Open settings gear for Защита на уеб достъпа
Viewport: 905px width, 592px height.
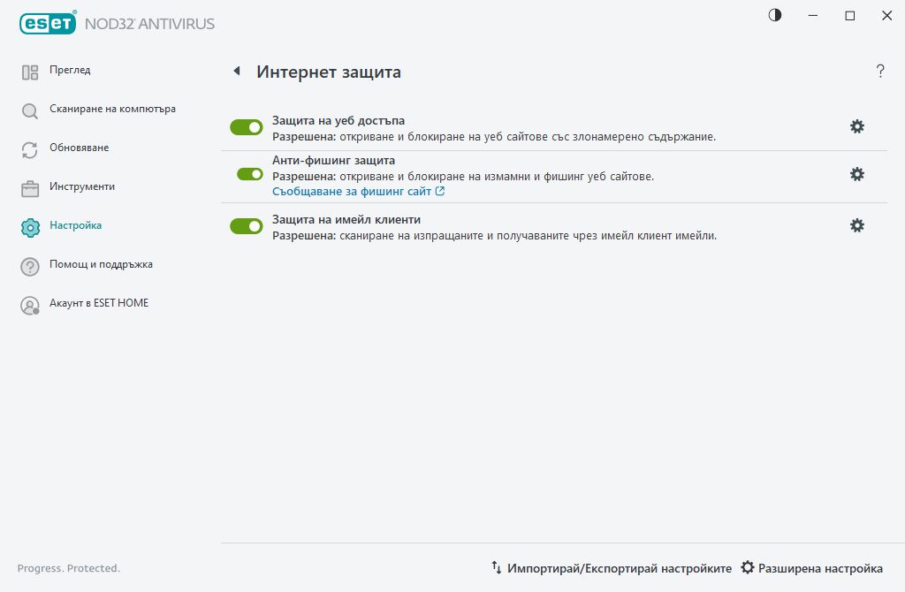[857, 126]
